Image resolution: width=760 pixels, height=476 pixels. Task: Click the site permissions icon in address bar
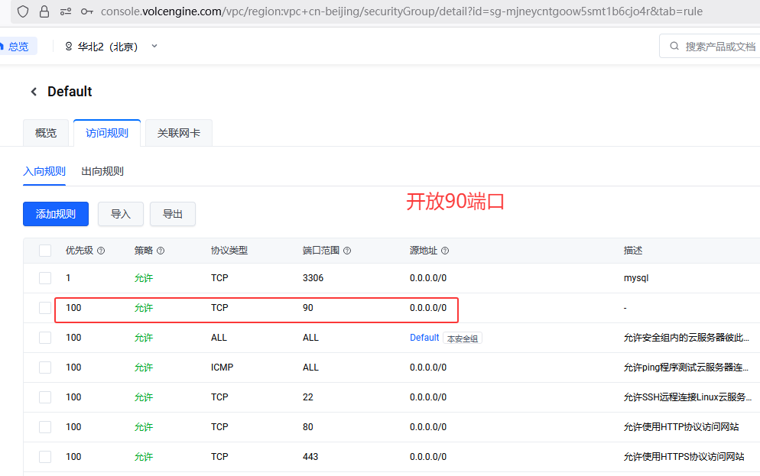coord(66,11)
